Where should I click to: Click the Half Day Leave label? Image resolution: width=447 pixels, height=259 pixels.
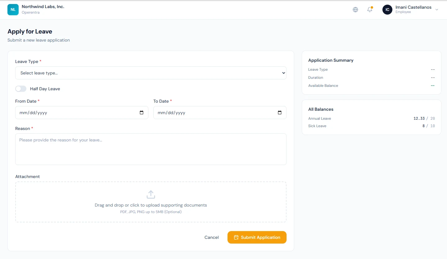pyautogui.click(x=45, y=89)
